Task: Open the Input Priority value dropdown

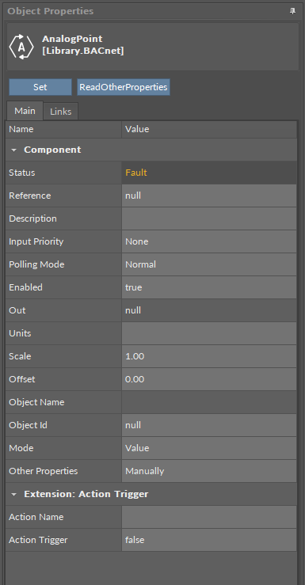Action: pyautogui.click(x=209, y=241)
